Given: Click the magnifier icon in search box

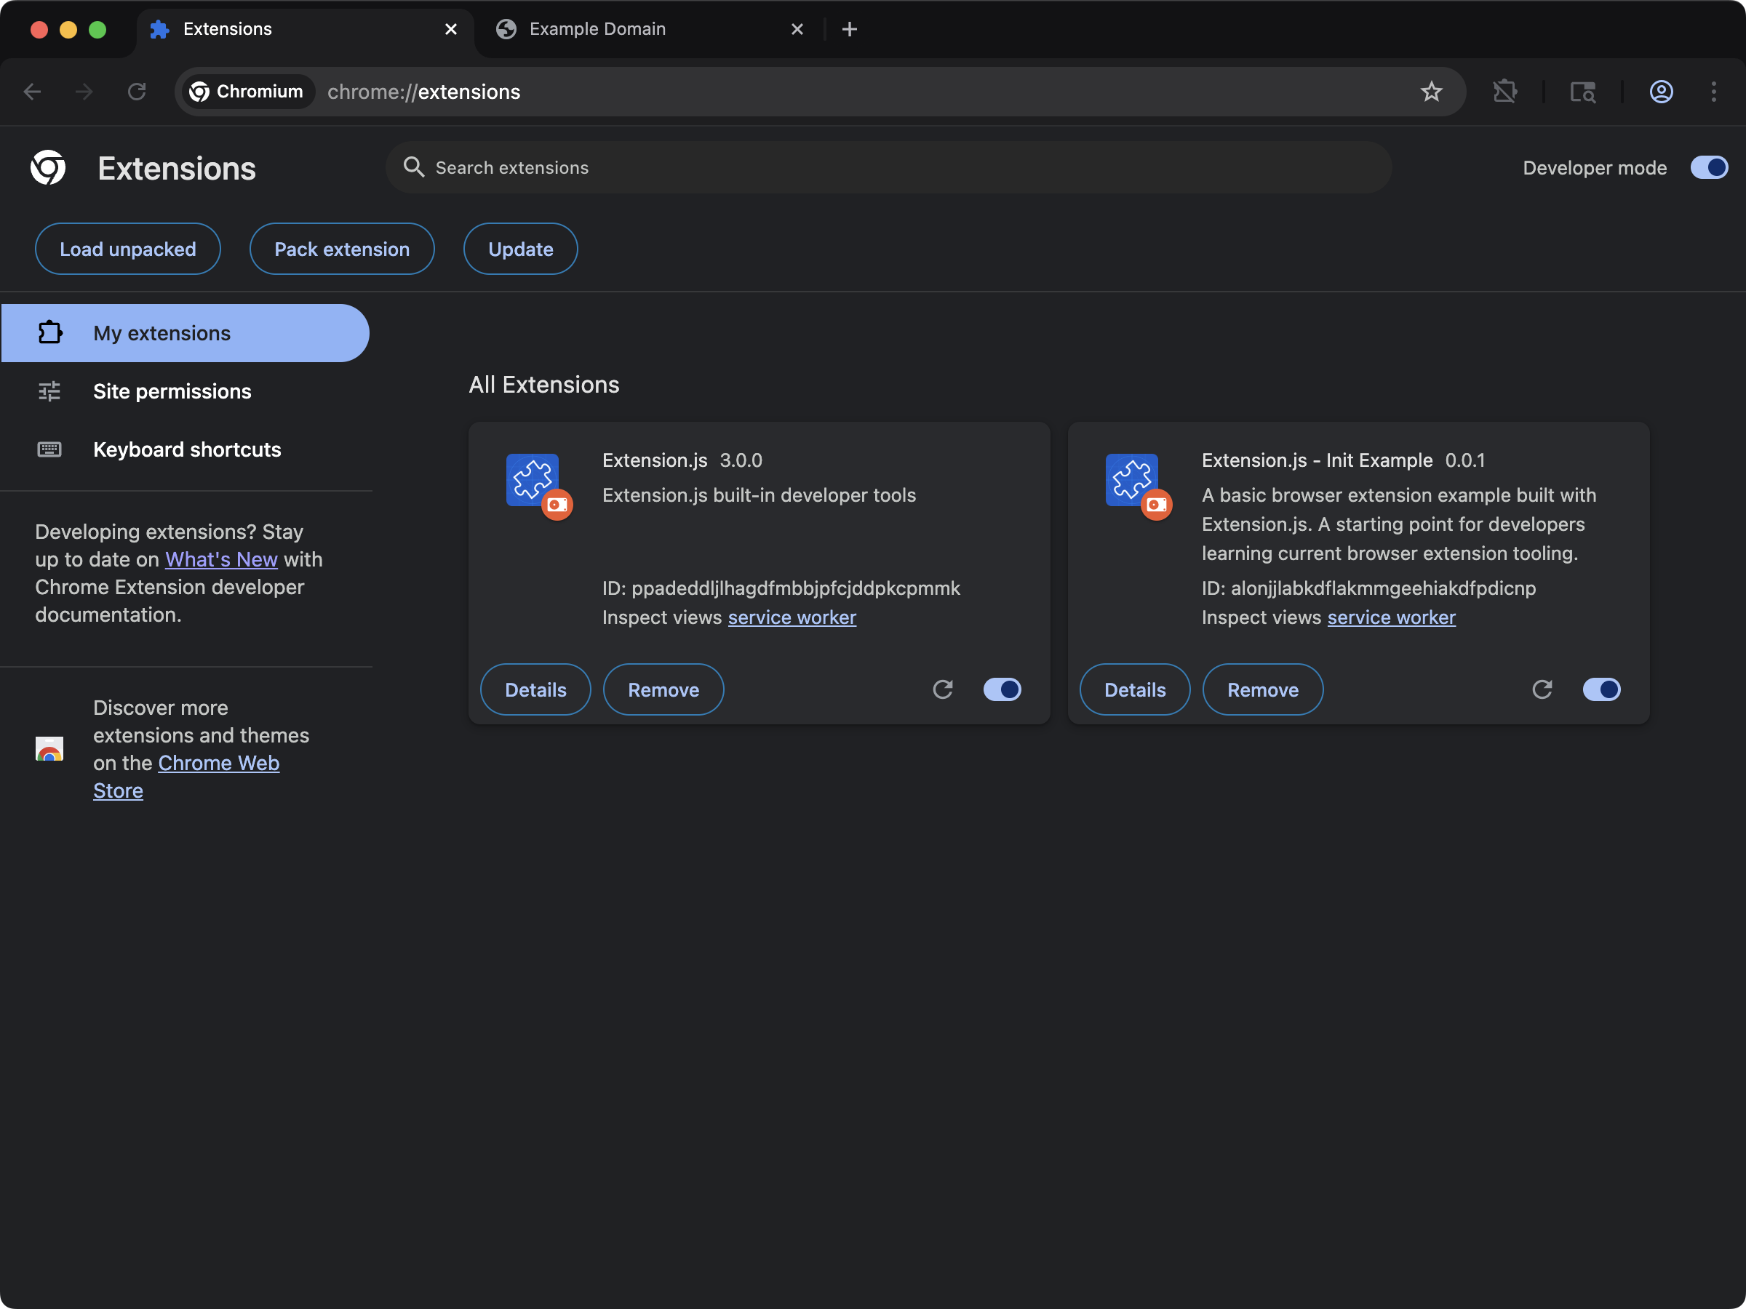Looking at the screenshot, I should pos(414,167).
